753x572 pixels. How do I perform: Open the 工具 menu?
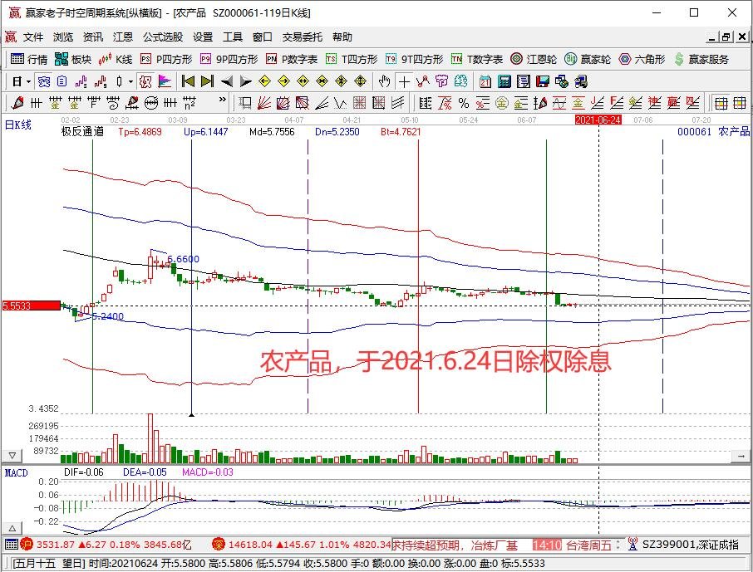231,37
